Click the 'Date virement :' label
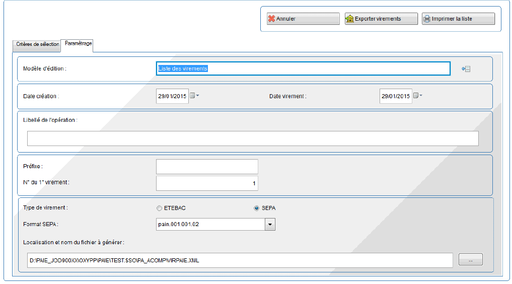The image size is (512, 284). 287,96
